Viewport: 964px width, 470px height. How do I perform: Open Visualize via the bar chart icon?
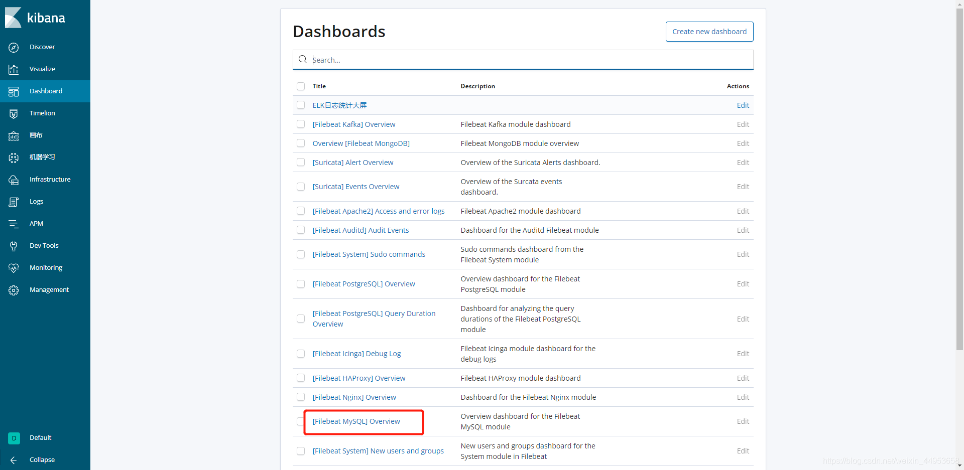[14, 69]
